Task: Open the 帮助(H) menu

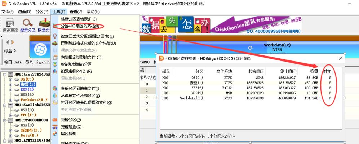Action: tap(93, 12)
